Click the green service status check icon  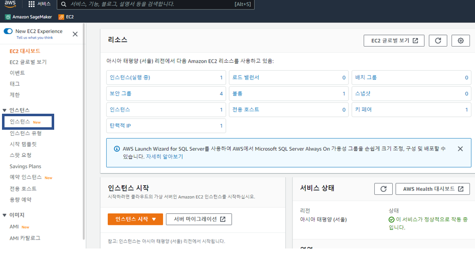click(x=391, y=220)
